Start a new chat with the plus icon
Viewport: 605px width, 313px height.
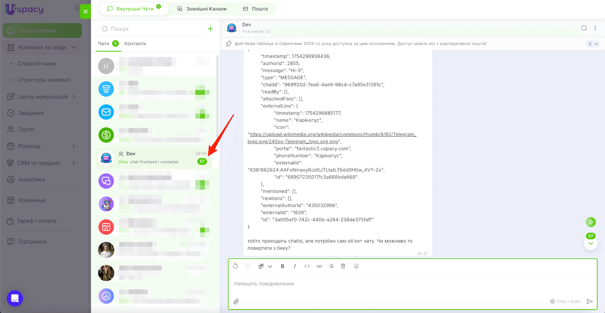pos(210,29)
